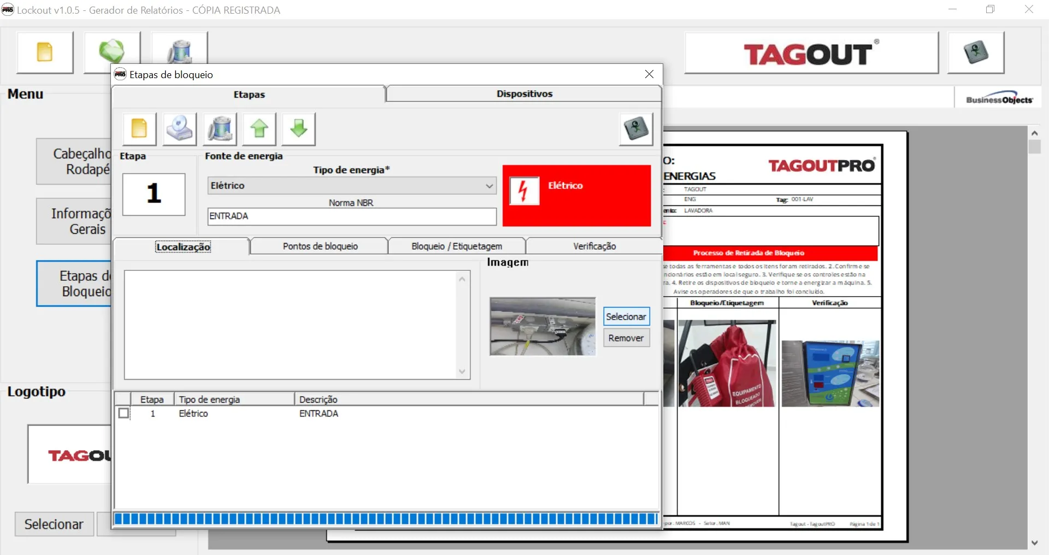Click the Norma NBR input field with ENTRADA

click(352, 216)
